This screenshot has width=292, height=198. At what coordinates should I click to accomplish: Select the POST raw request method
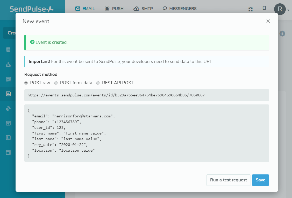[x=26, y=83]
